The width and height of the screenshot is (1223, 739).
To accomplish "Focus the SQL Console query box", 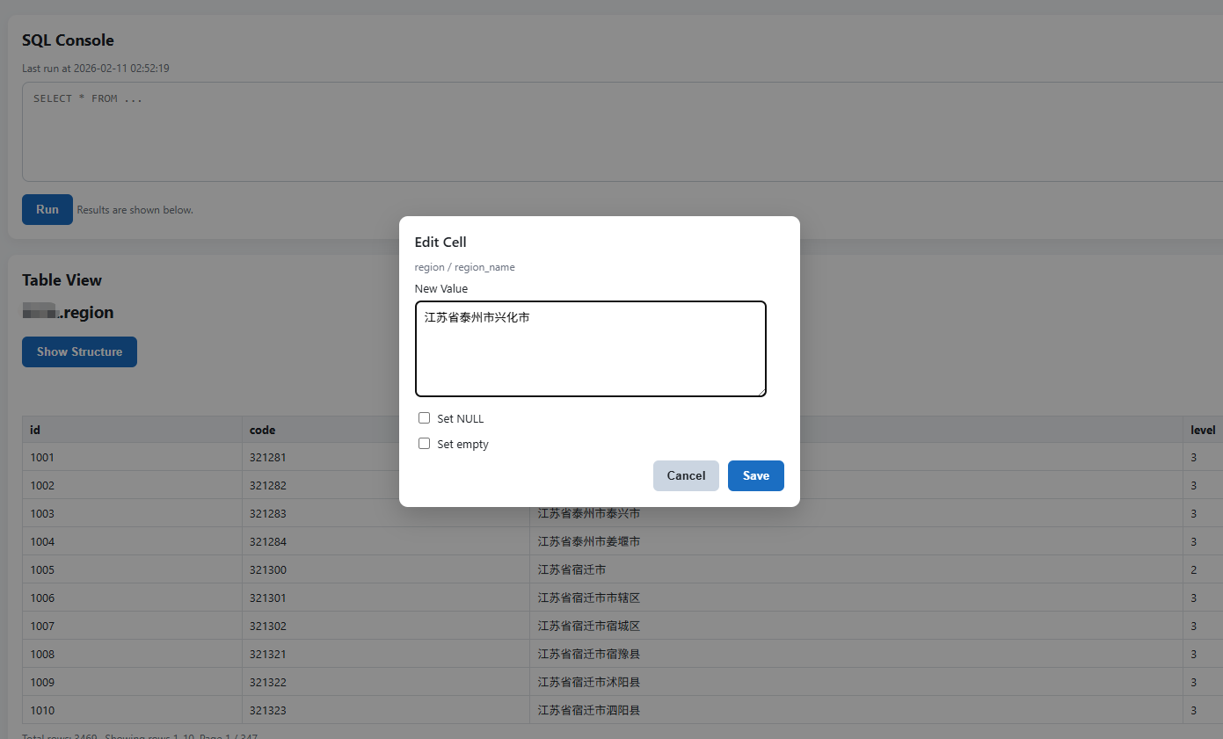I will [615, 132].
